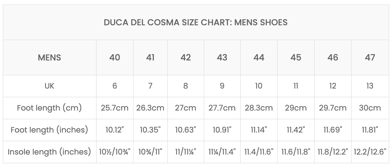Click the 12.2/12.6" insole length cell
This screenshot has height=165, width=392.
(x=370, y=152)
